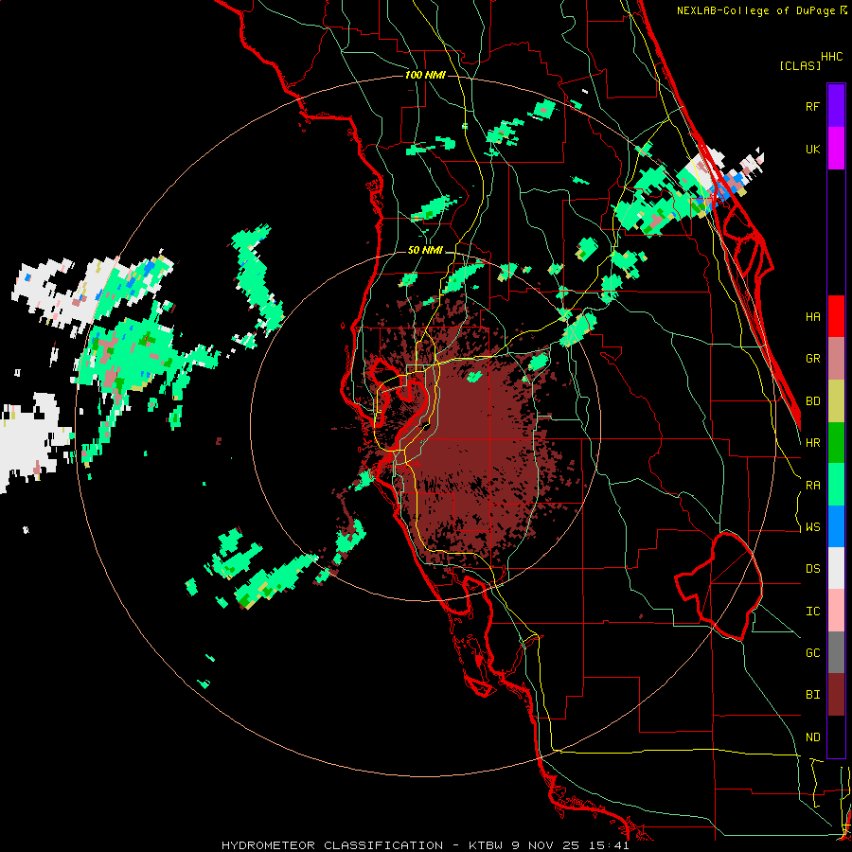This screenshot has height=852, width=852.
Task: Click the RA light green legend swatch
Action: point(836,485)
